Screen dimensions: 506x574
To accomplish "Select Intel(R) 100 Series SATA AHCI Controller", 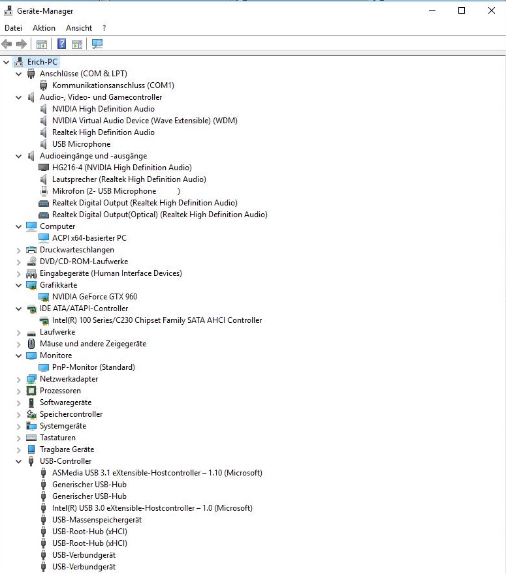I will tap(157, 320).
